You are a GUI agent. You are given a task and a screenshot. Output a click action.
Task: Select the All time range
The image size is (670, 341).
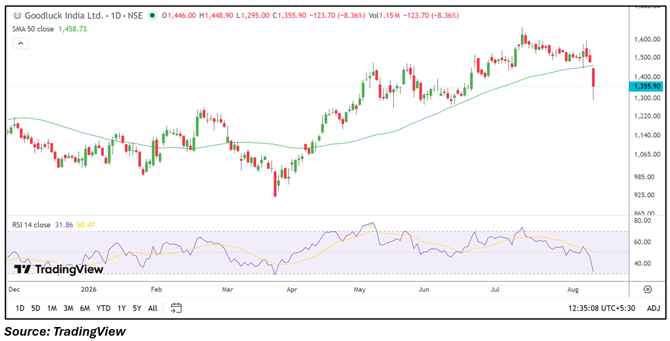(152, 308)
